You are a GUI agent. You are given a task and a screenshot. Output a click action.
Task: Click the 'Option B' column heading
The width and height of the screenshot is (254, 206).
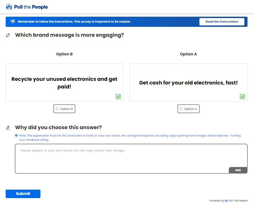coord(64,54)
